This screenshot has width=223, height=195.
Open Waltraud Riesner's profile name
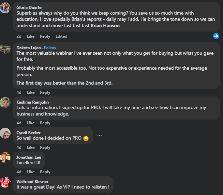point(32,181)
